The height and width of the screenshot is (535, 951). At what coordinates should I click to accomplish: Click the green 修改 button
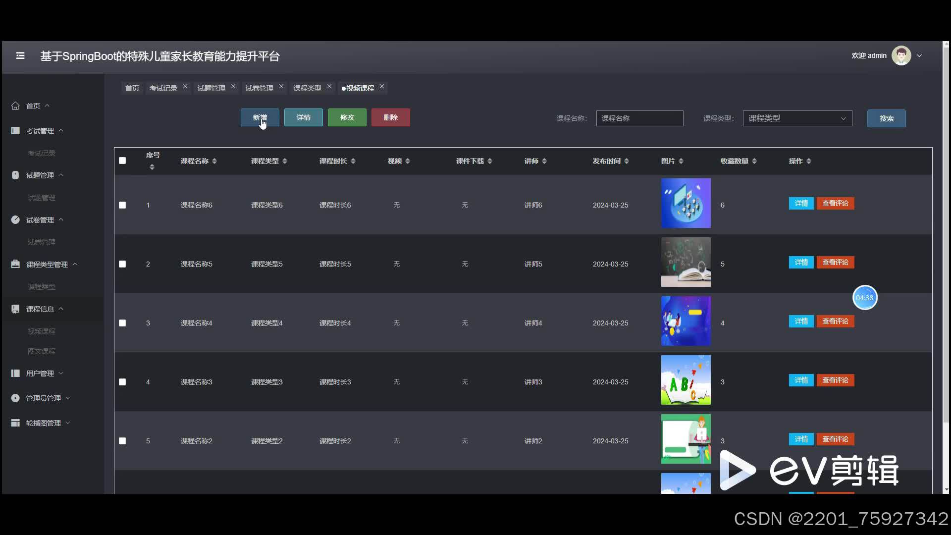pos(347,117)
